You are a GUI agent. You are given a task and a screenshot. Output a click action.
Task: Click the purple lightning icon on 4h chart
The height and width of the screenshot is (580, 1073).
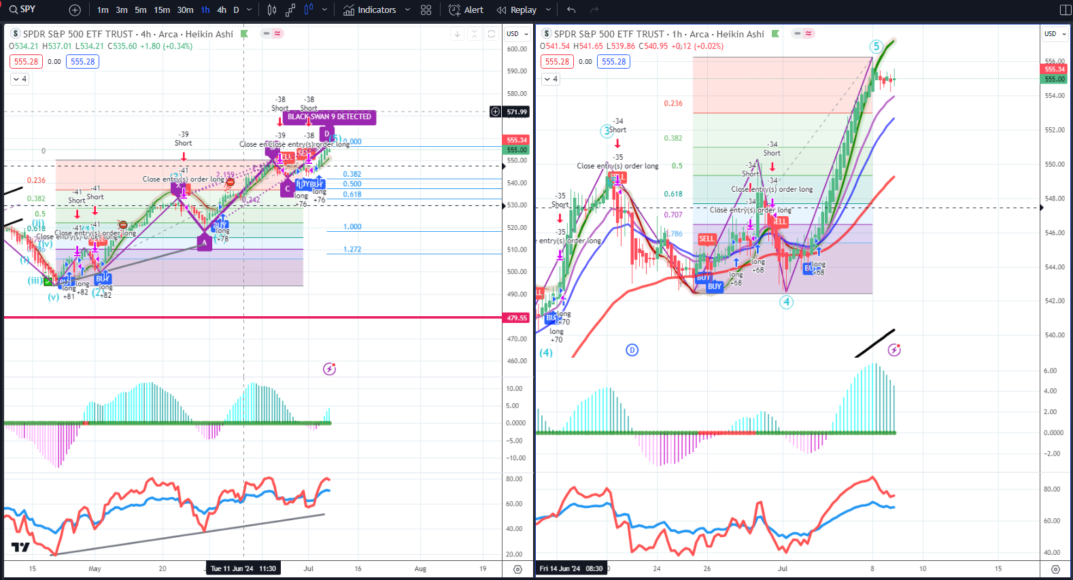pyautogui.click(x=330, y=369)
